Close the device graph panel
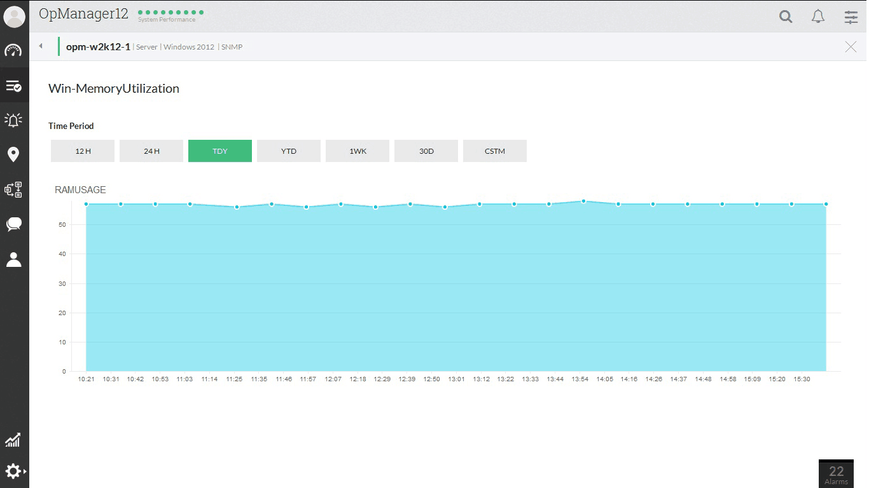This screenshot has height=488, width=869. tap(851, 46)
